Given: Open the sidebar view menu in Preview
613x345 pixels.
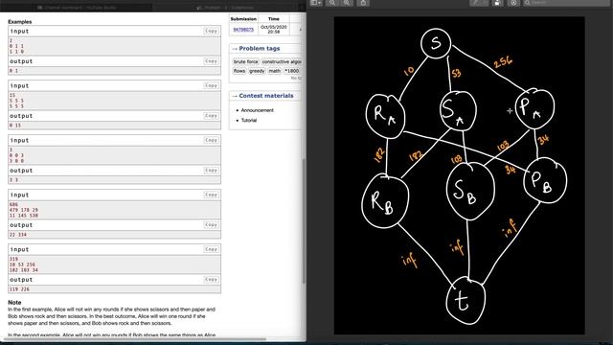Looking at the screenshot, I should pos(316,3).
